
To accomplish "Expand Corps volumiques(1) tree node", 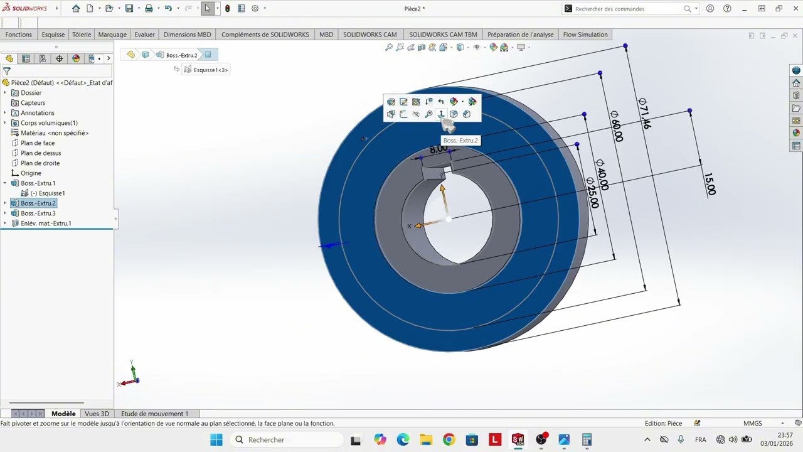I will tap(5, 123).
